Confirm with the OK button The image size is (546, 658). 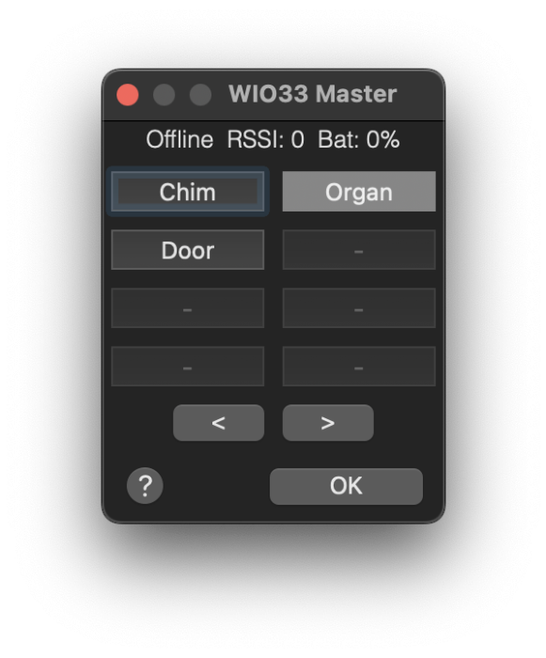click(x=346, y=486)
